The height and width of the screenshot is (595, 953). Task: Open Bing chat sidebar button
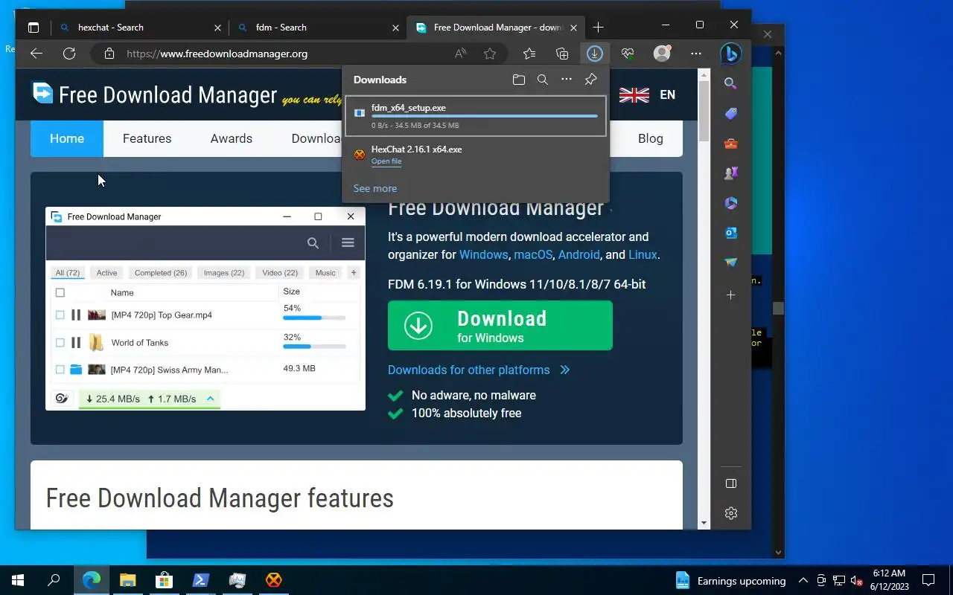coord(731,54)
